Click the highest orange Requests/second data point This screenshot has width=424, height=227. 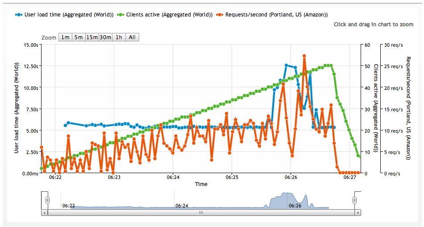(304, 57)
